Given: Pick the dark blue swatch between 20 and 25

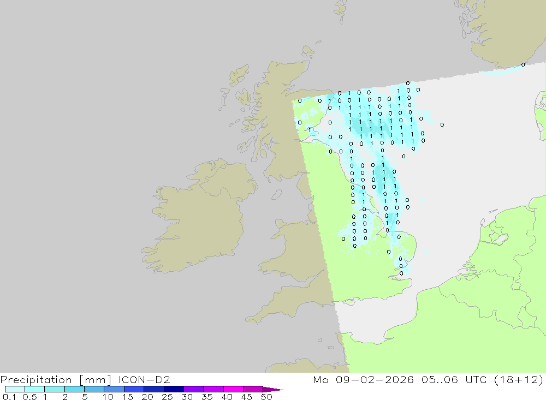Looking at the screenshot, I should (154, 389).
